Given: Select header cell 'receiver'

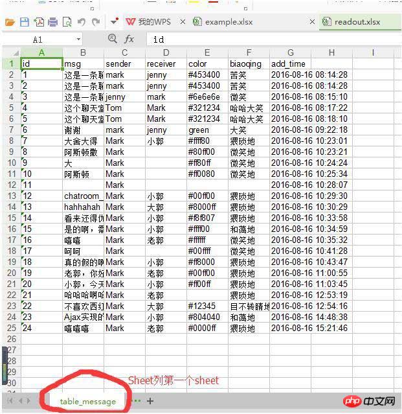Looking at the screenshot, I should tap(166, 63).
